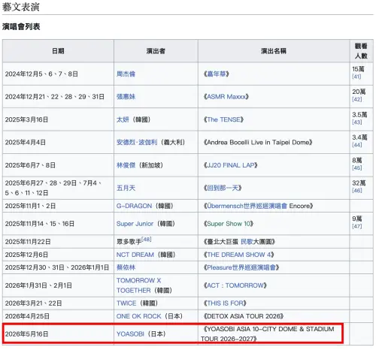Screen dimensions: 376x350
Task: Open the NCT DREAM performer link
Action: click(x=135, y=255)
